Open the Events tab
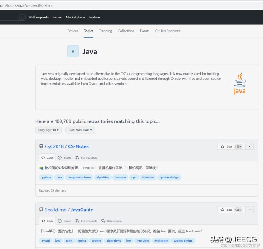 (145, 31)
